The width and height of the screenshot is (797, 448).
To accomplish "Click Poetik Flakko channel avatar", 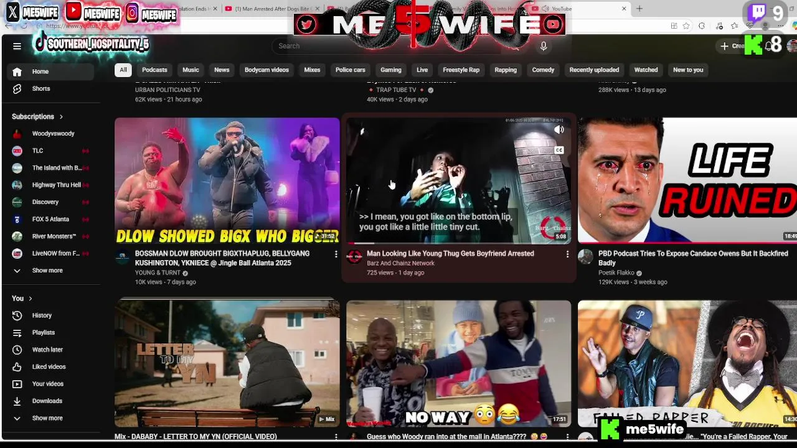I will 585,257.
